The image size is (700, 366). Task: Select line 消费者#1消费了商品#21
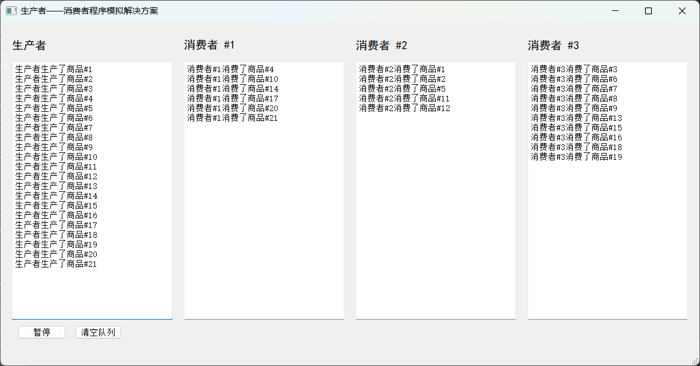click(232, 118)
